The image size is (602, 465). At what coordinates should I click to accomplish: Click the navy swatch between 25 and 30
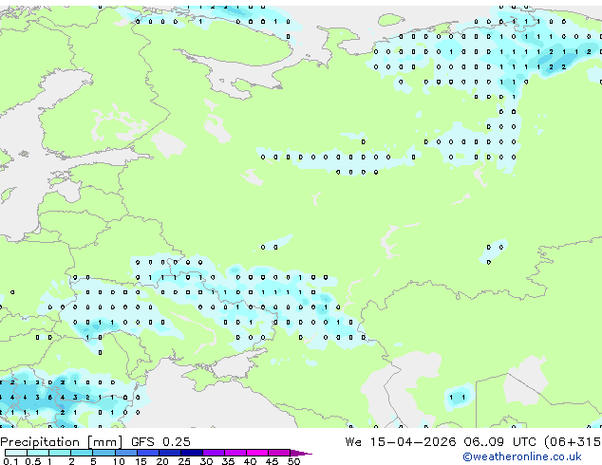click(x=191, y=453)
